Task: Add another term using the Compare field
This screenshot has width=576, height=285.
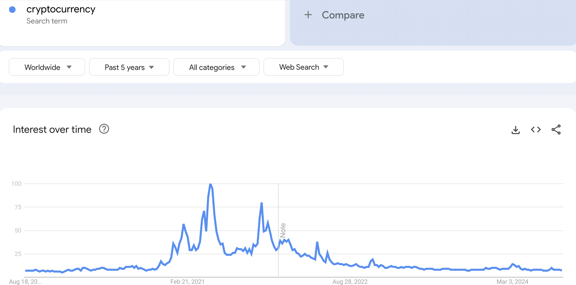Action: tap(343, 15)
